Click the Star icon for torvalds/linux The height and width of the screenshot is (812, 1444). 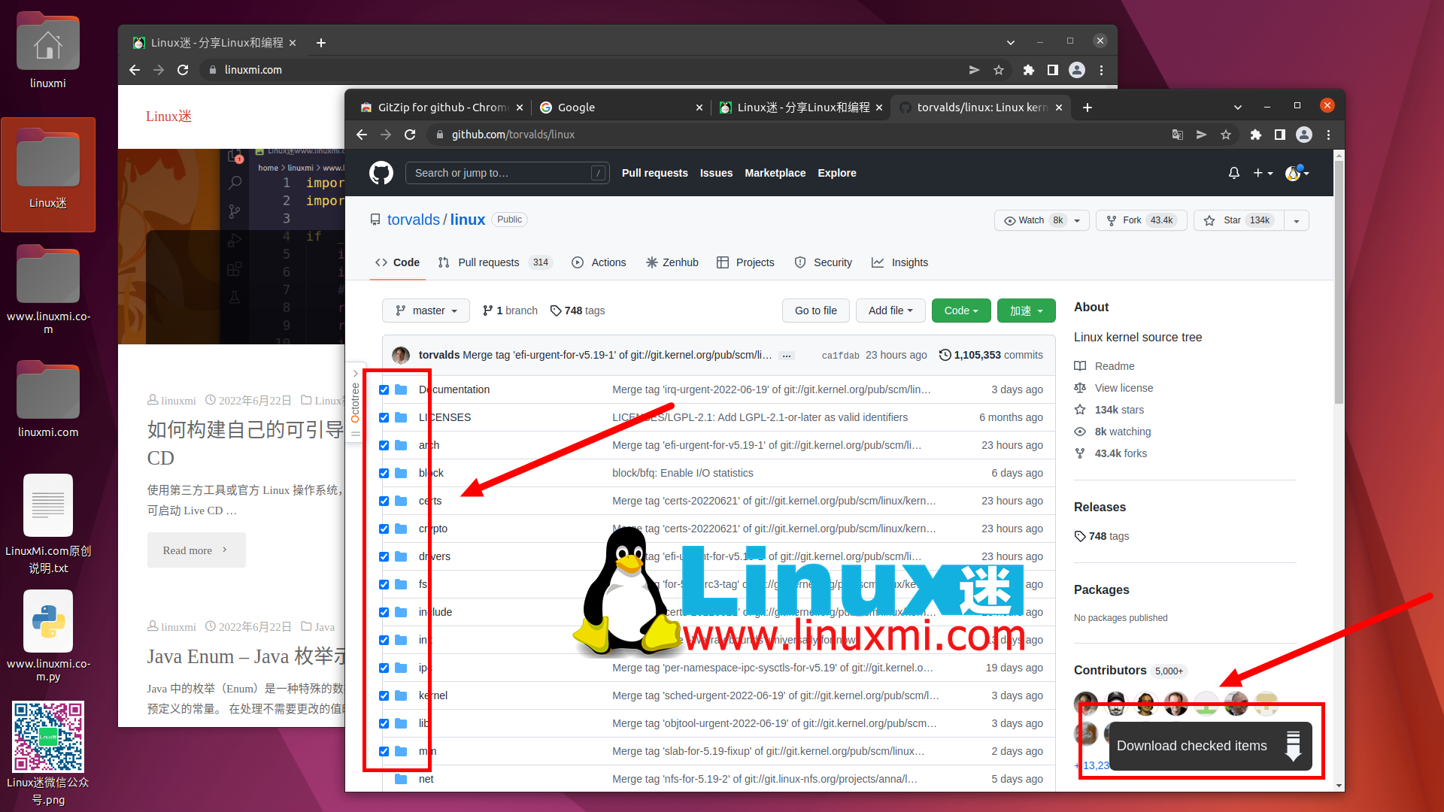1210,220
